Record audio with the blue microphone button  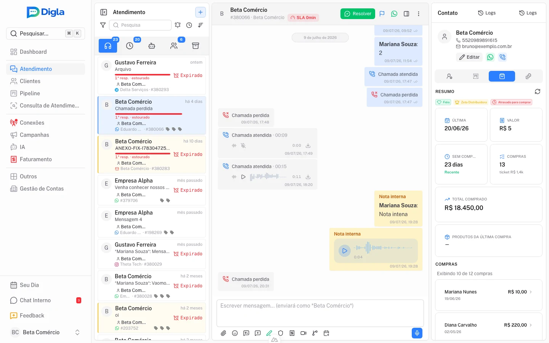[x=417, y=333]
